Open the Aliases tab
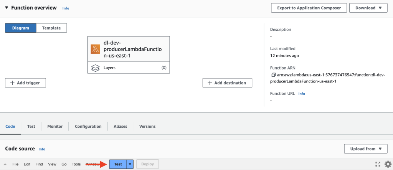The height and width of the screenshot is (170, 393). click(x=120, y=126)
